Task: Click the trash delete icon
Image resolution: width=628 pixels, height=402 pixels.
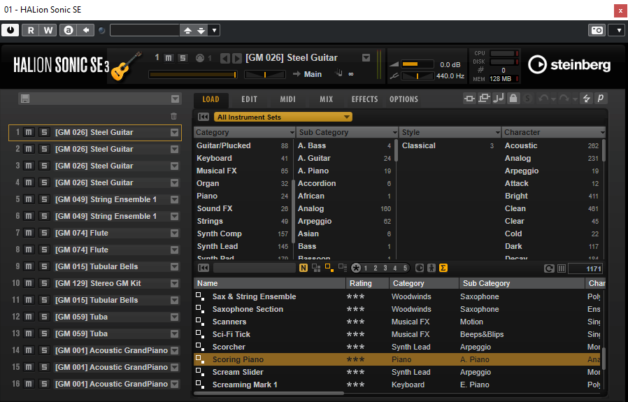Action: (174, 116)
